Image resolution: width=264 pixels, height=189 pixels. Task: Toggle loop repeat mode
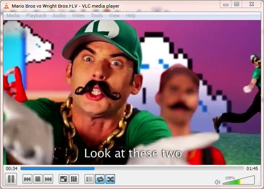(x=100, y=179)
